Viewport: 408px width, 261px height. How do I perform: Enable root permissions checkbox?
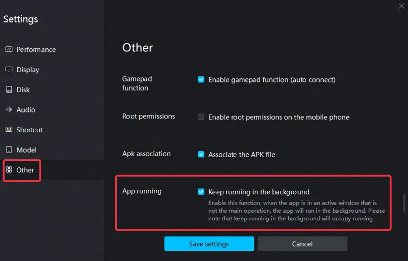point(201,117)
